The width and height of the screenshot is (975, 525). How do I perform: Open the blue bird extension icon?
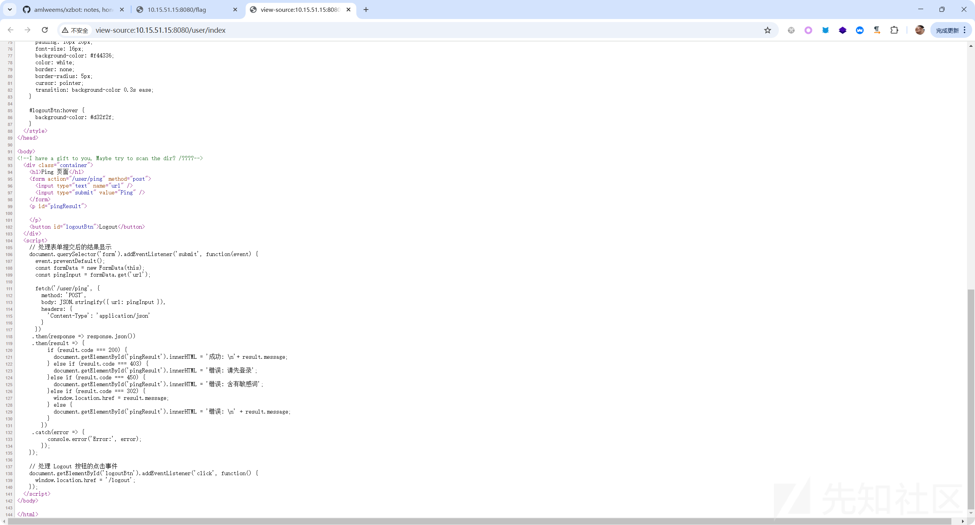(825, 30)
